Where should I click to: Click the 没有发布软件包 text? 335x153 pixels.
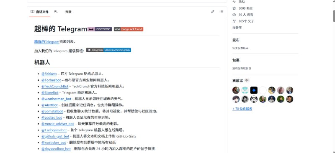pyautogui.click(x=242, y=69)
